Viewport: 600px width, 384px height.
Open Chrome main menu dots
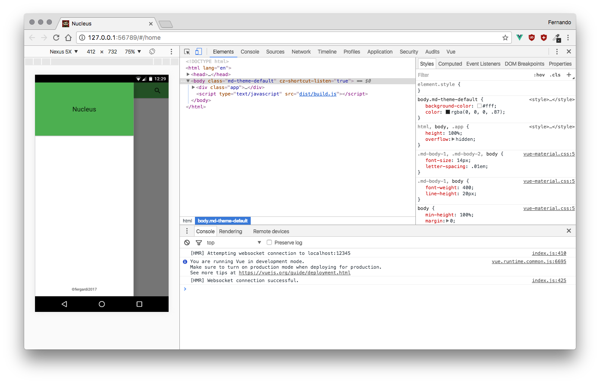click(x=568, y=38)
